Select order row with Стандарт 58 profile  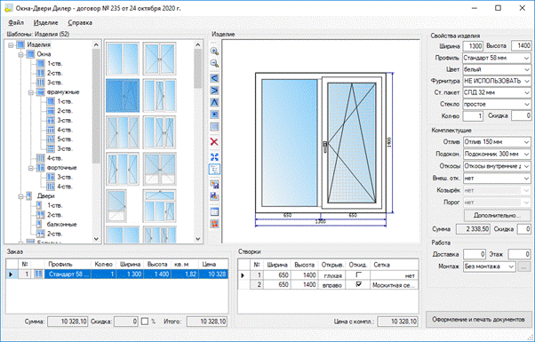click(117, 274)
